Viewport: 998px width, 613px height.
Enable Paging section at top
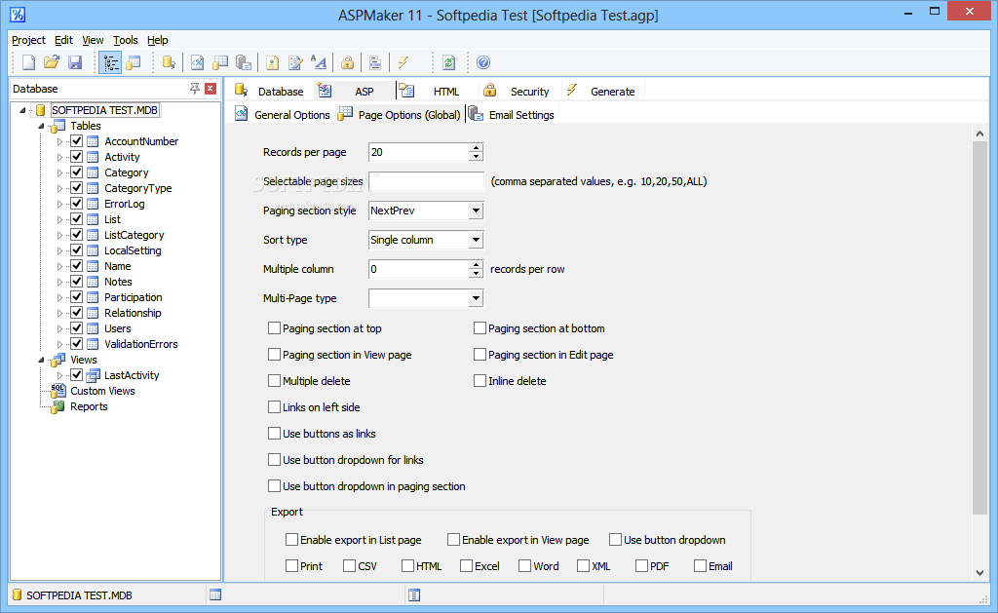point(274,328)
